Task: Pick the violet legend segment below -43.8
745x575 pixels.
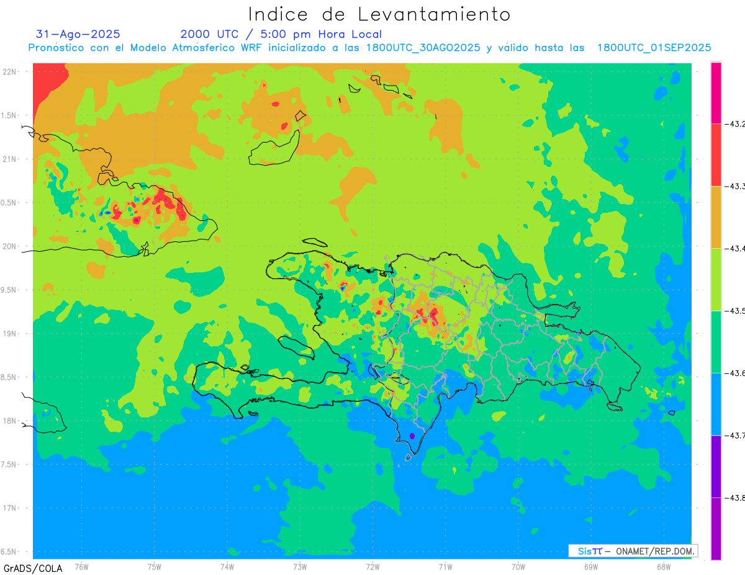Action: point(716,528)
